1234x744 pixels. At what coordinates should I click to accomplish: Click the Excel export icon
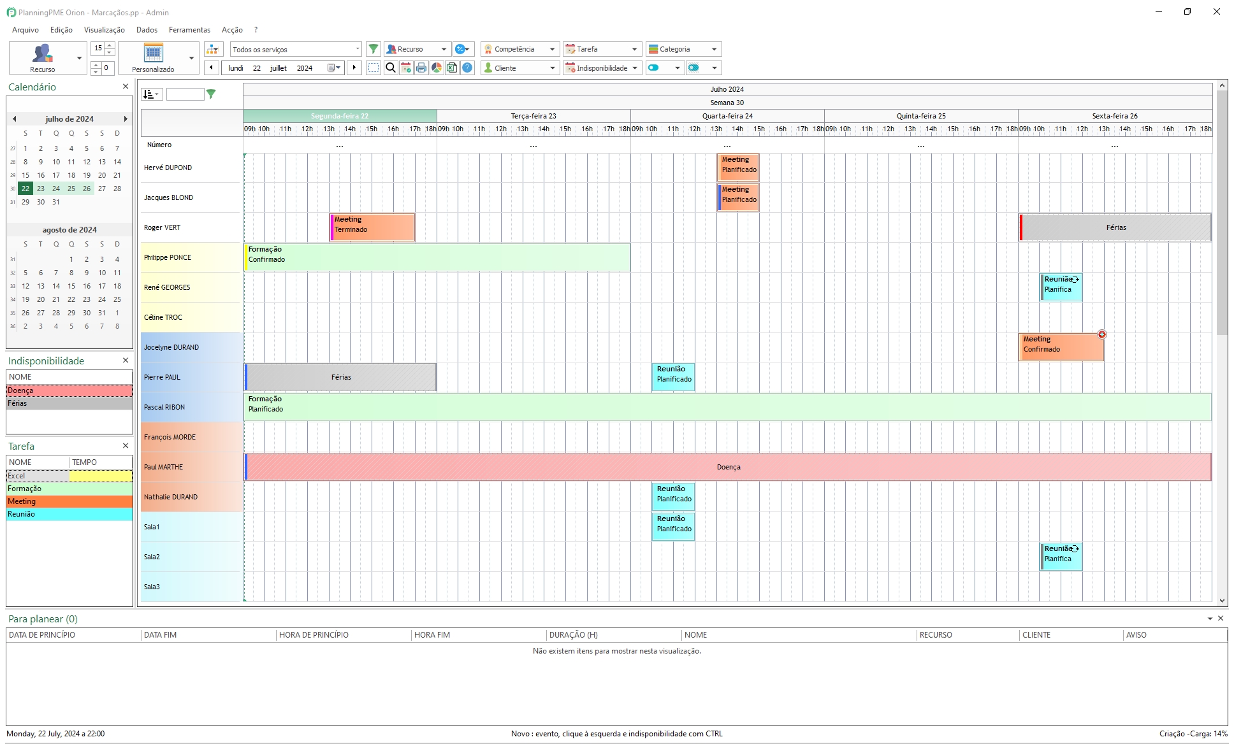[x=452, y=68]
